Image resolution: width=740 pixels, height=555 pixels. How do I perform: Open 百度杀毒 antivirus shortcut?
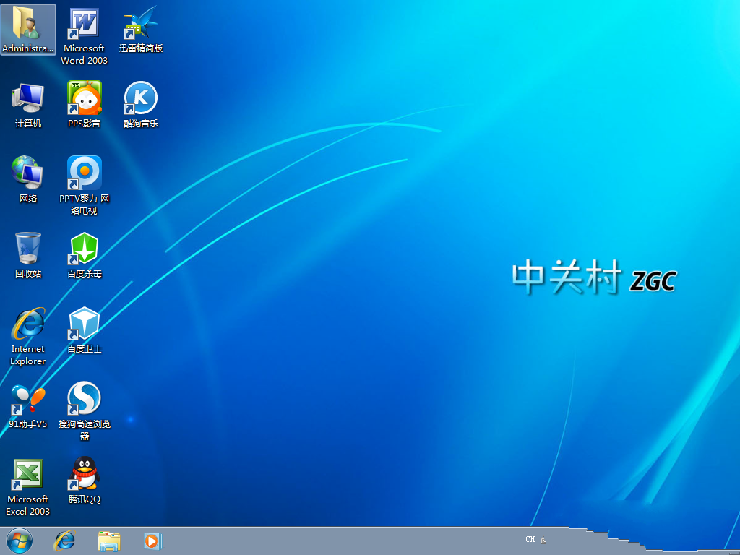pos(84,255)
